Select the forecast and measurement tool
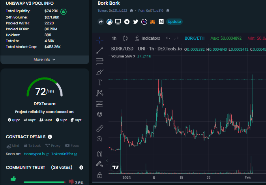 [x=99, y=104]
